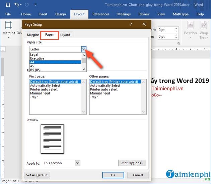Click the Undo arrow icon

pyautogui.click(x=16, y=5)
